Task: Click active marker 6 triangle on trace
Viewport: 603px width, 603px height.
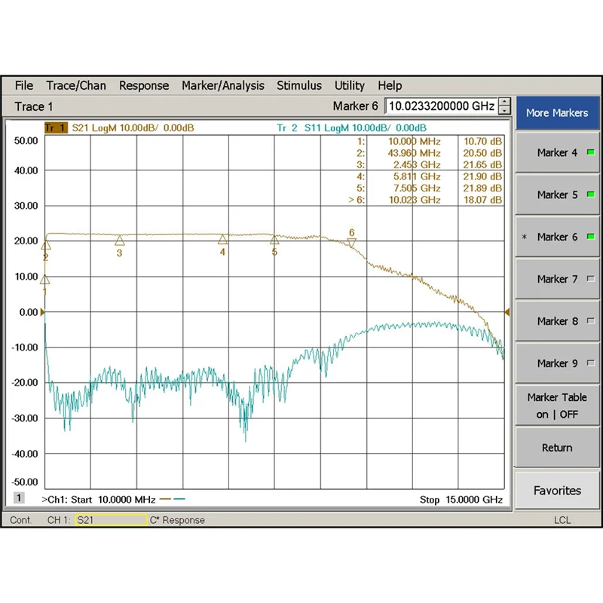Action: point(351,243)
